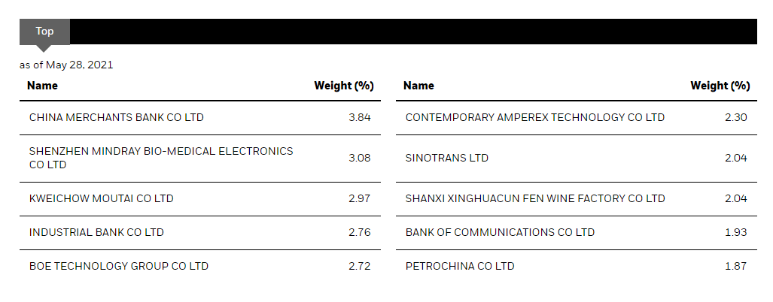Click the as of May 28, 2021 date

[x=66, y=65]
